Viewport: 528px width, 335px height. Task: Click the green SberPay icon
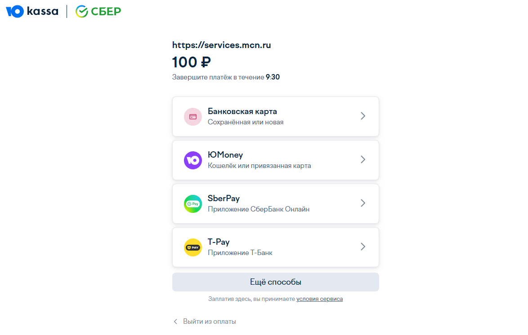click(x=192, y=204)
